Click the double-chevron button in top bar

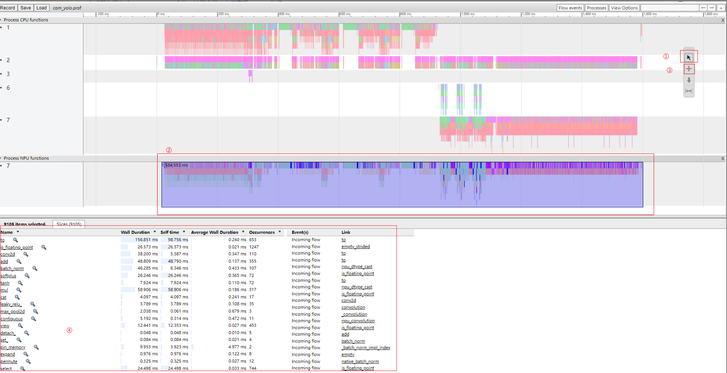pos(720,8)
